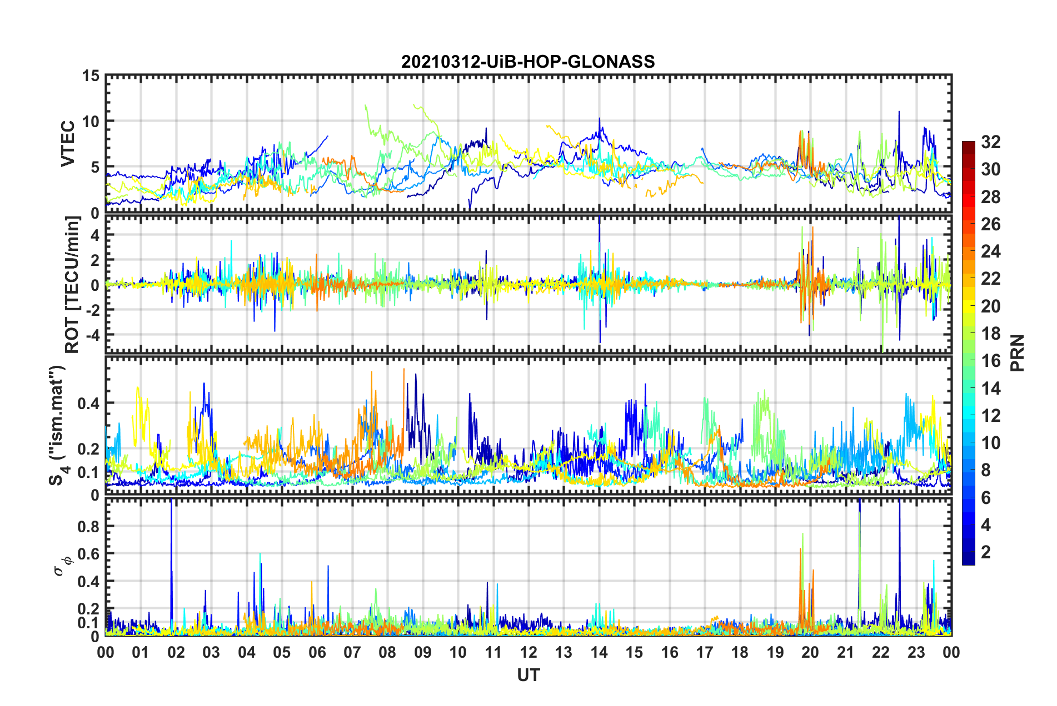Click the colorbar tick label 26
The width and height of the screenshot is (1057, 706).
point(990,224)
